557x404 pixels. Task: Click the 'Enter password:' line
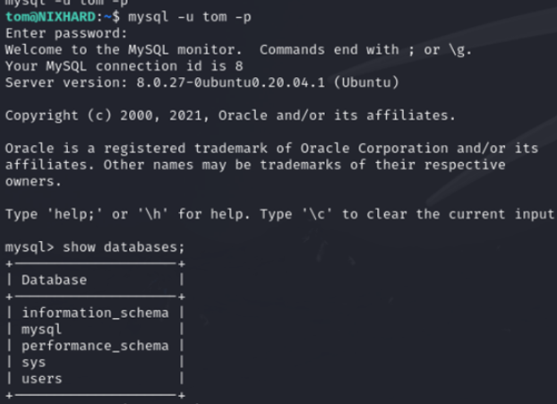point(66,33)
